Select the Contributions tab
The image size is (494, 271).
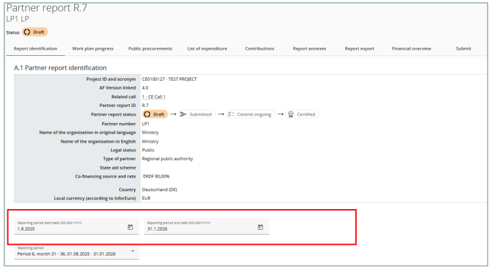259,48
